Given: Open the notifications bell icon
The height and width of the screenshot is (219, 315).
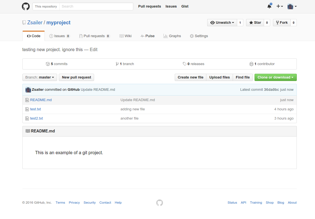Looking at the screenshot, I should tap(269, 6).
